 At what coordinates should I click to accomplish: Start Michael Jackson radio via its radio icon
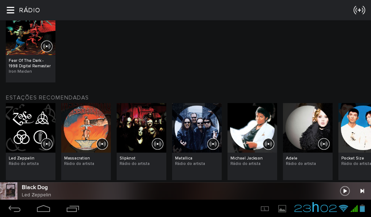pos(268,144)
